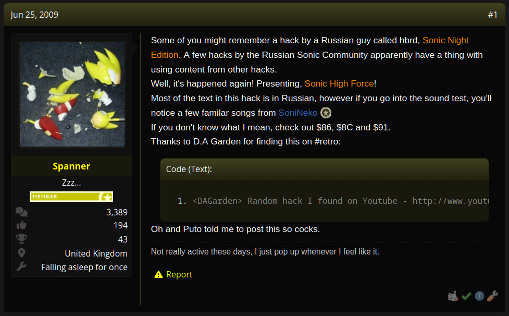Click the wrench rating icon below the post
Screen dimensions: 509x316
click(492, 296)
